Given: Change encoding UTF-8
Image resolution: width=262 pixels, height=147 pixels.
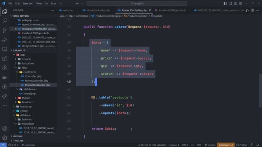Looking at the screenshot, I should pyautogui.click(x=185, y=145).
